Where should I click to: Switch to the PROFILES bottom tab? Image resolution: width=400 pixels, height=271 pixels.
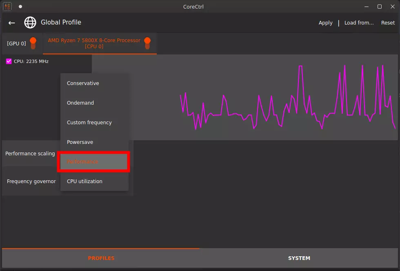(101, 258)
